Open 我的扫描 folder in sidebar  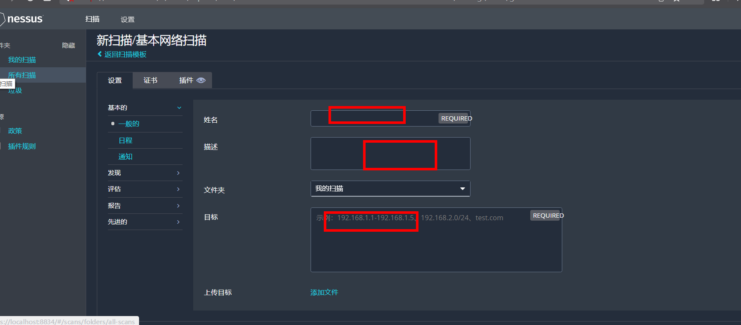[x=22, y=60]
